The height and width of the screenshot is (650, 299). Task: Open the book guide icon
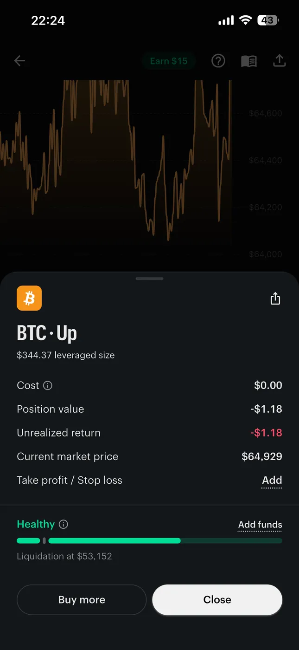coord(249,61)
